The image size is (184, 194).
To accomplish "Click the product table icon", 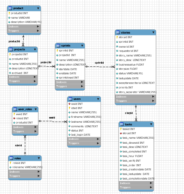I will click(10, 8).
